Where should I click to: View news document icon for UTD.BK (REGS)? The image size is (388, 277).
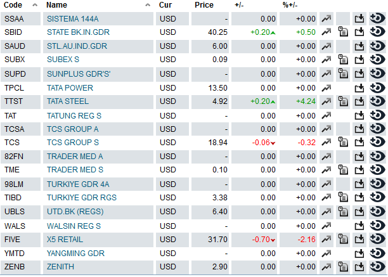pos(343,212)
